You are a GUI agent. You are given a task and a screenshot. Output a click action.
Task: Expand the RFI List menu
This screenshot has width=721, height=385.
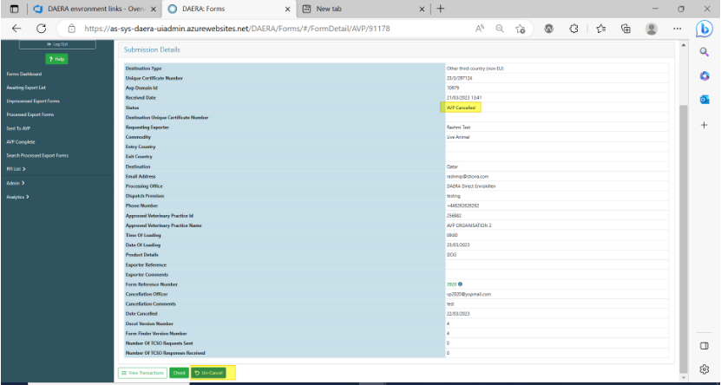click(16, 169)
